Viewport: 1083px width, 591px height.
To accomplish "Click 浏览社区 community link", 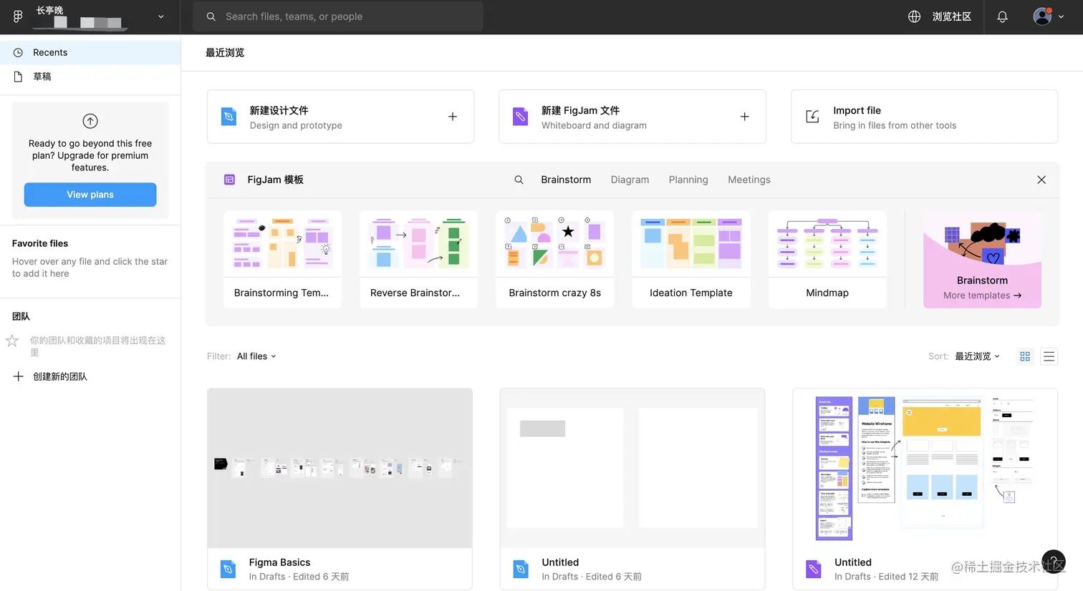I will pyautogui.click(x=951, y=16).
